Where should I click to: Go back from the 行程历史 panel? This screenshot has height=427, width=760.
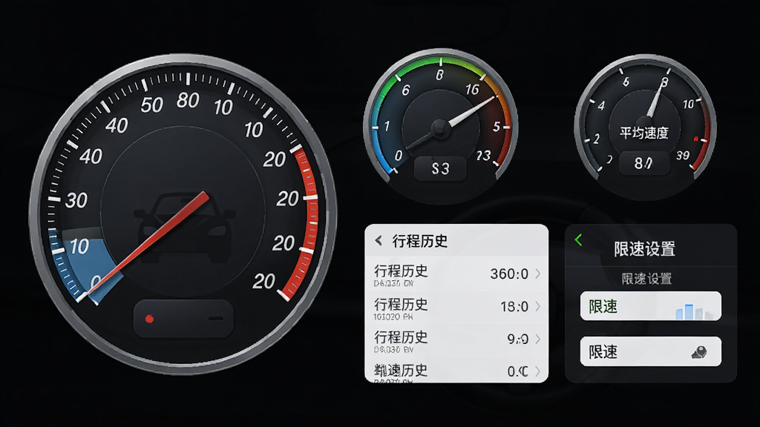[379, 240]
